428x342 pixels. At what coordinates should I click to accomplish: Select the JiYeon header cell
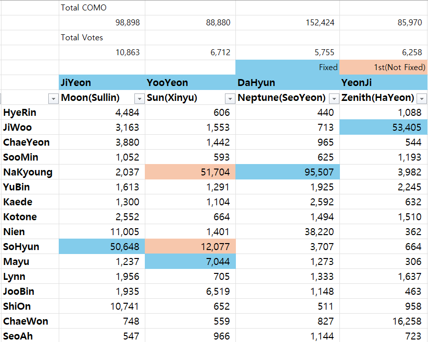point(102,83)
